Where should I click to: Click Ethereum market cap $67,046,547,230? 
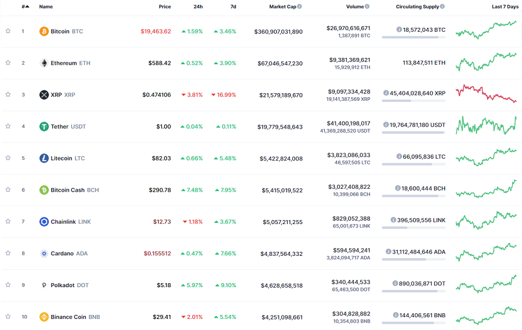coord(280,63)
